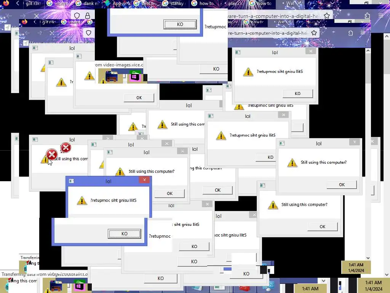390x293 pixels.
Task: Go back using front Firefox window arrow
Action: (9, 16)
